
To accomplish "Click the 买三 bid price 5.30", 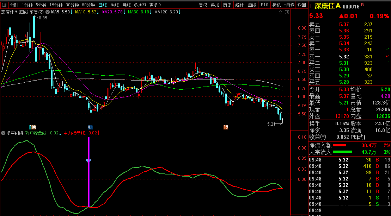I will tap(344, 69).
